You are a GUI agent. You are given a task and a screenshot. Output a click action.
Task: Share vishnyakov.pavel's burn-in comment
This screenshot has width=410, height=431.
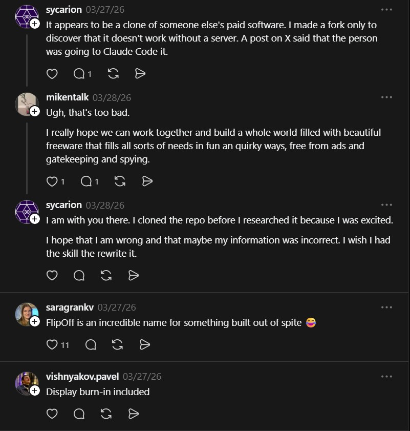(x=133, y=414)
